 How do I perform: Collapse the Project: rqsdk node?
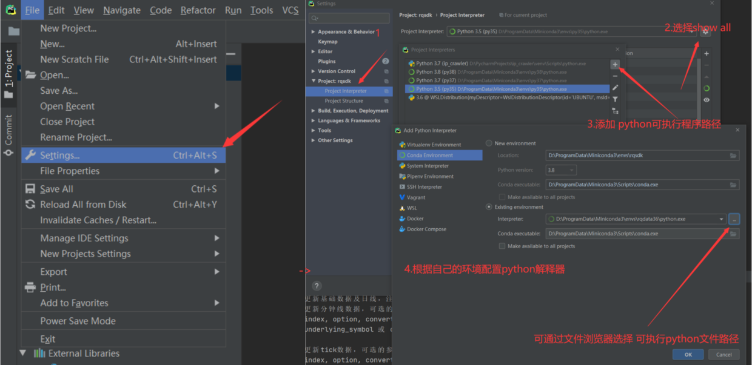pyautogui.click(x=314, y=81)
